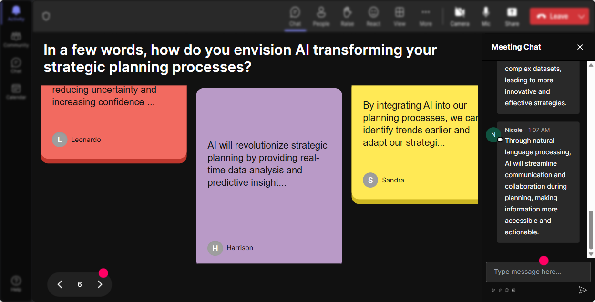595x302 pixels.
Task: Send the chat message with arrow icon
Action: pyautogui.click(x=583, y=290)
